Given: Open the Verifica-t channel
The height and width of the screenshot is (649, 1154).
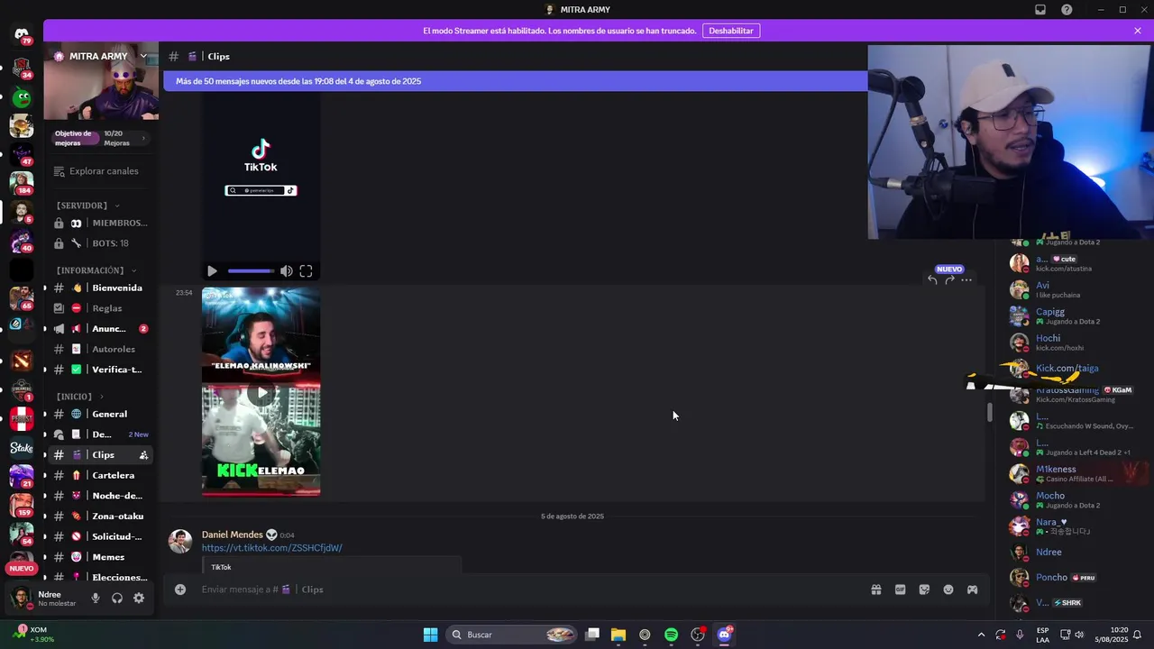Looking at the screenshot, I should [x=101, y=370].
